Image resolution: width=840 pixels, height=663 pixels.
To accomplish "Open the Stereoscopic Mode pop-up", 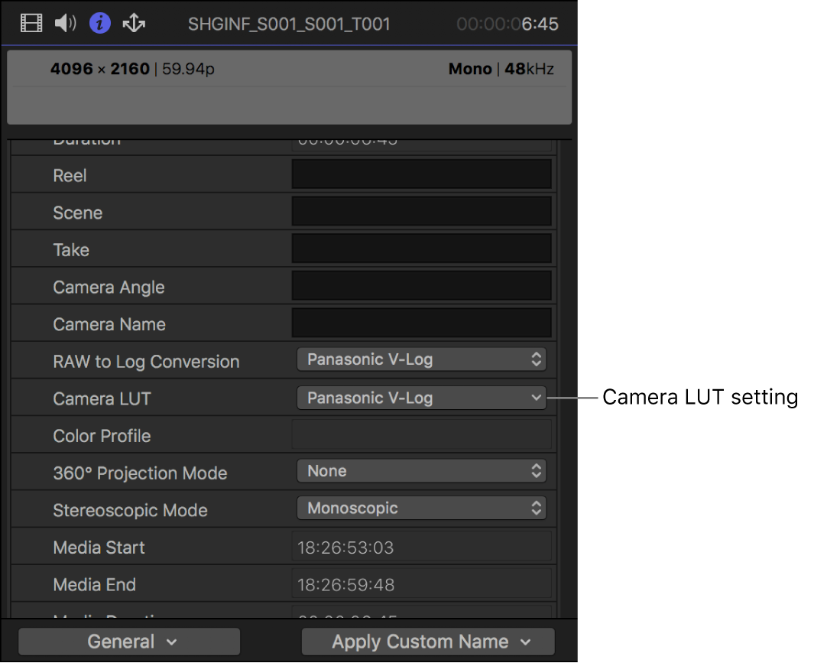I will click(421, 508).
